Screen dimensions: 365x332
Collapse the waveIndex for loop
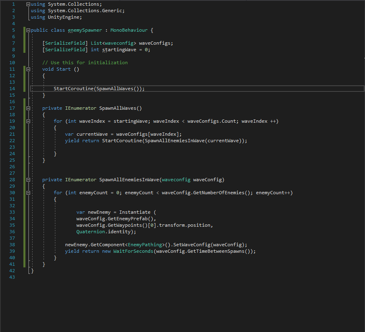[28, 121]
